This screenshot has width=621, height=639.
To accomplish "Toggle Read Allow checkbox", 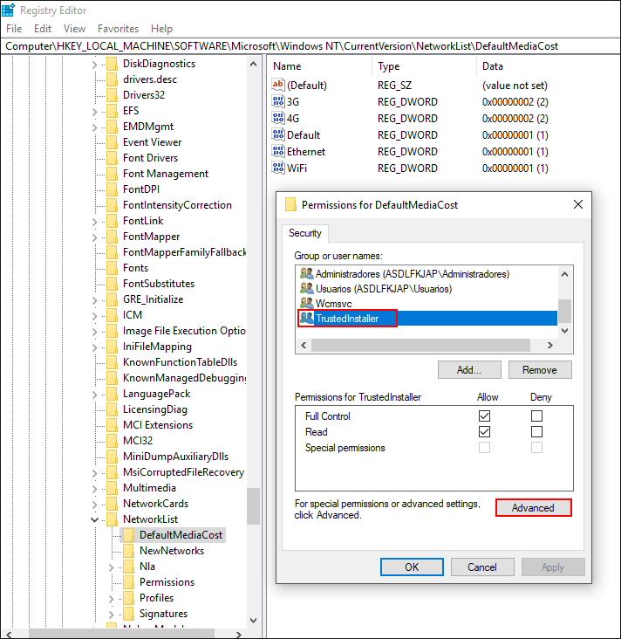I will point(484,431).
